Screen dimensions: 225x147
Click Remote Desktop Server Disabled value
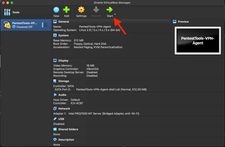[92, 72]
